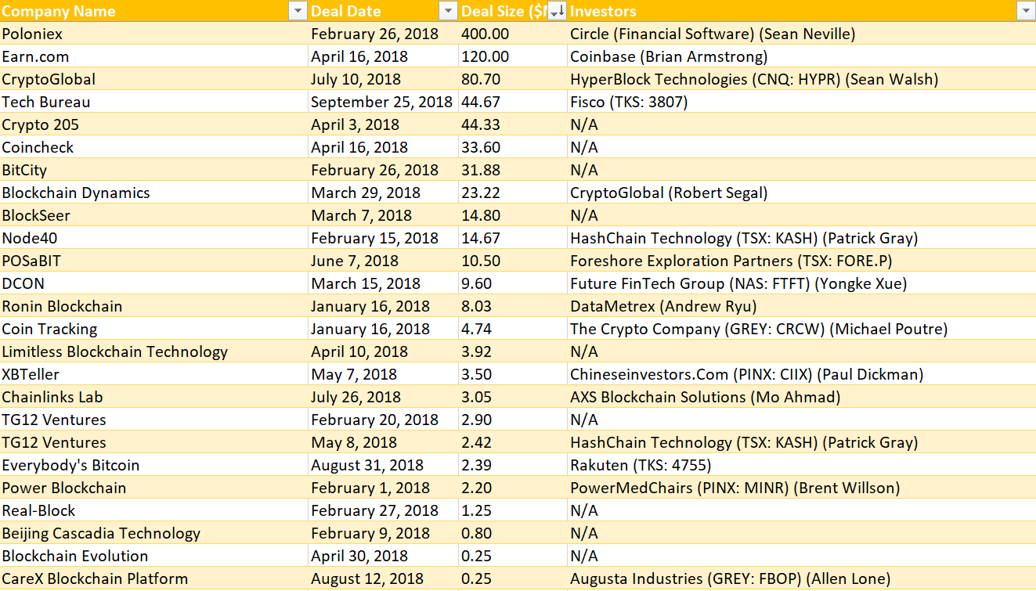
Task: Select the 23.22 deal size cell
Action: (513, 193)
